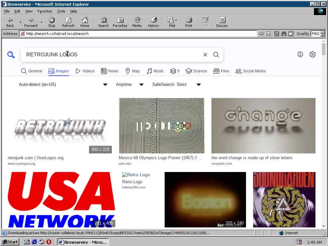The width and height of the screenshot is (328, 246).
Task: Open the Mail toolbar button
Action: [172, 22]
